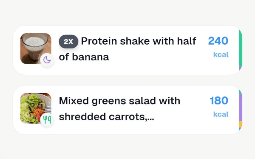The width and height of the screenshot is (255, 159).
Task: Click green macro bar on protein shake card
Action: click(x=241, y=48)
